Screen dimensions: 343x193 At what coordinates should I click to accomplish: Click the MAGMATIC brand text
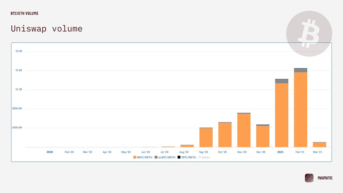(x=325, y=178)
